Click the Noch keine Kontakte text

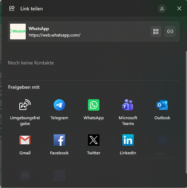click(x=31, y=63)
